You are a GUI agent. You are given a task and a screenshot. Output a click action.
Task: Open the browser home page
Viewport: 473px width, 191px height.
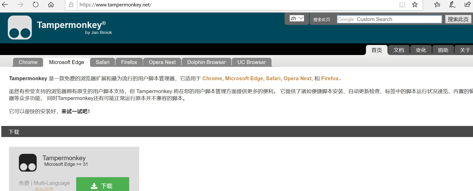(x=51, y=5)
